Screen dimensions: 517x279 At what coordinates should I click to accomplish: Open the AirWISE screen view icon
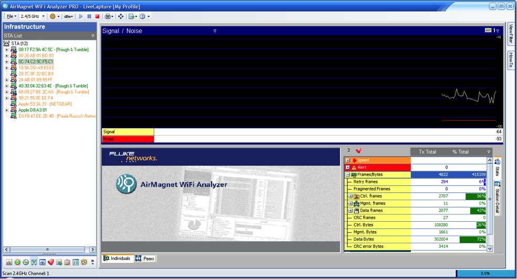[42, 262]
